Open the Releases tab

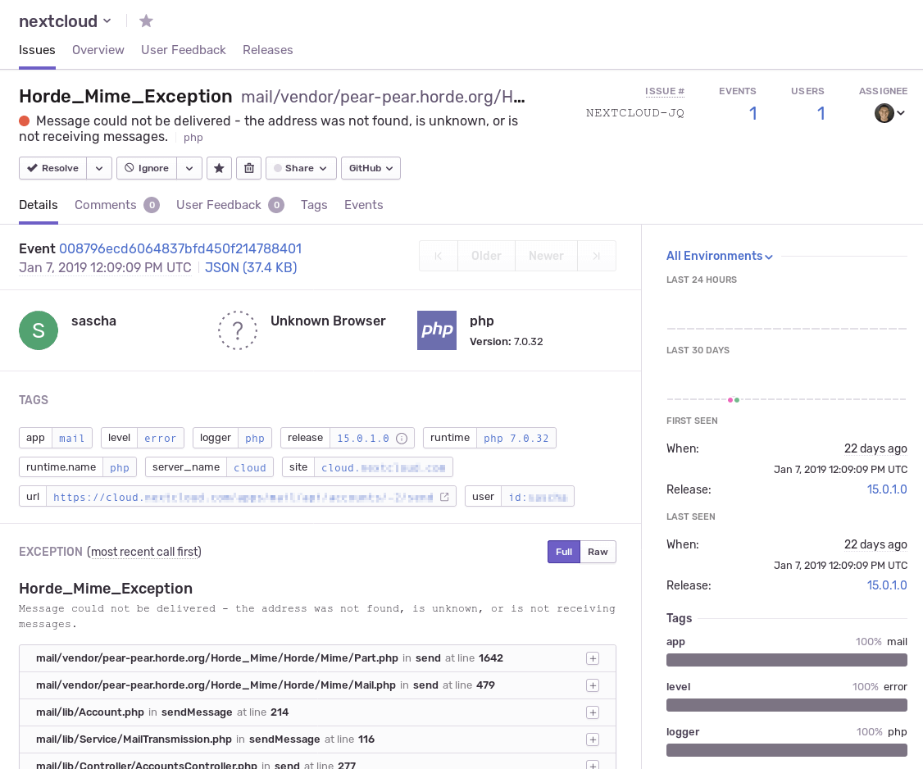click(268, 50)
